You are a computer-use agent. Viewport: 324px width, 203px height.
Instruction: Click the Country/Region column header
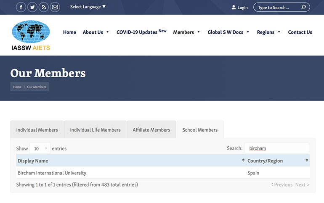[x=278, y=160]
